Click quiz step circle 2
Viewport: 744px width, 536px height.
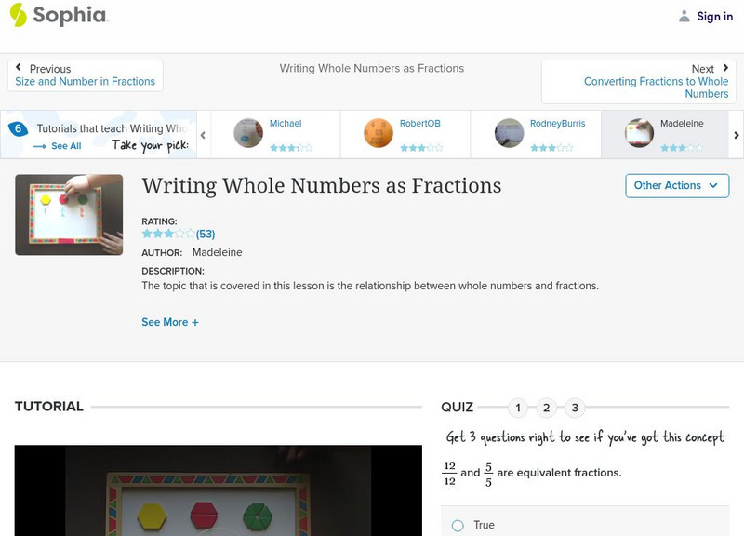tap(548, 407)
